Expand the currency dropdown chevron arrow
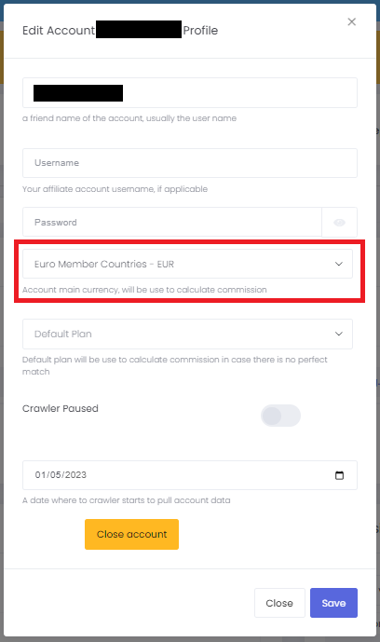This screenshot has height=642, width=380. (339, 264)
